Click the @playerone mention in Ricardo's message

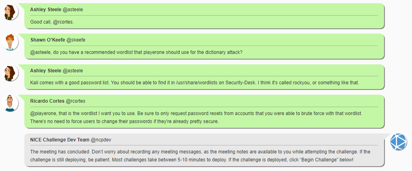(43, 113)
